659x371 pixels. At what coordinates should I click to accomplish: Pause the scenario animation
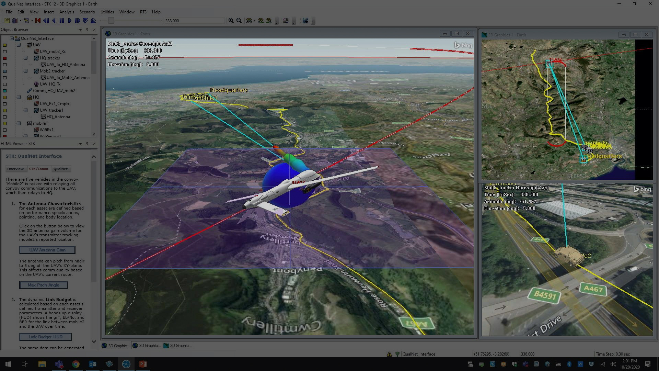coord(62,21)
